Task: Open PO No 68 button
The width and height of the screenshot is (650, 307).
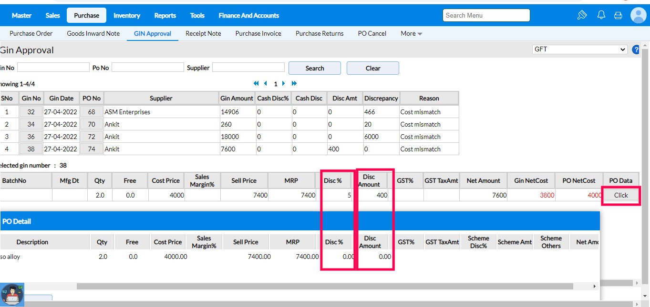Action: click(92, 112)
